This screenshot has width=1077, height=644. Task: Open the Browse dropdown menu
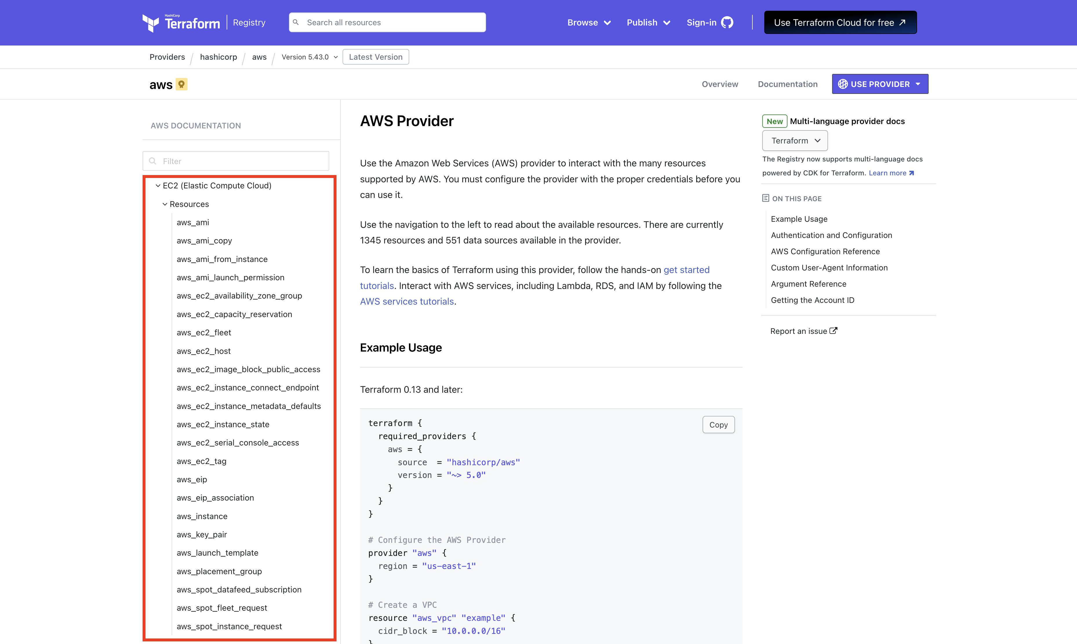(589, 23)
